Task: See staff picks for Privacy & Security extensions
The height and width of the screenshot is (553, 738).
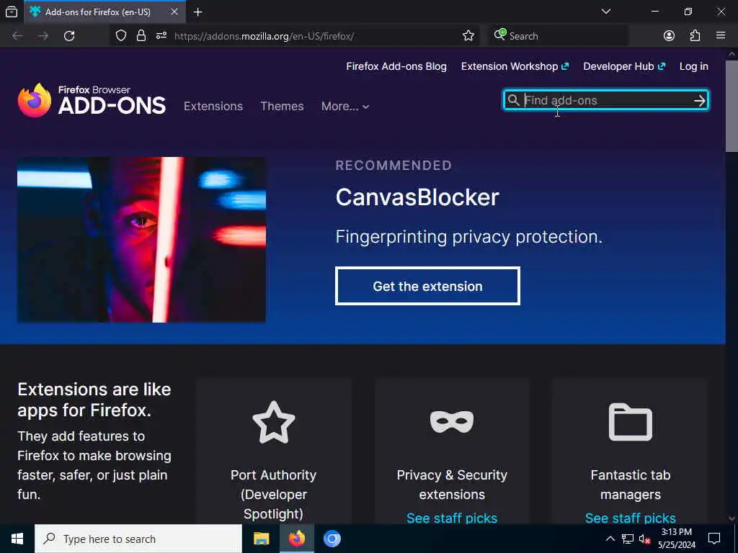Action: coord(452,518)
